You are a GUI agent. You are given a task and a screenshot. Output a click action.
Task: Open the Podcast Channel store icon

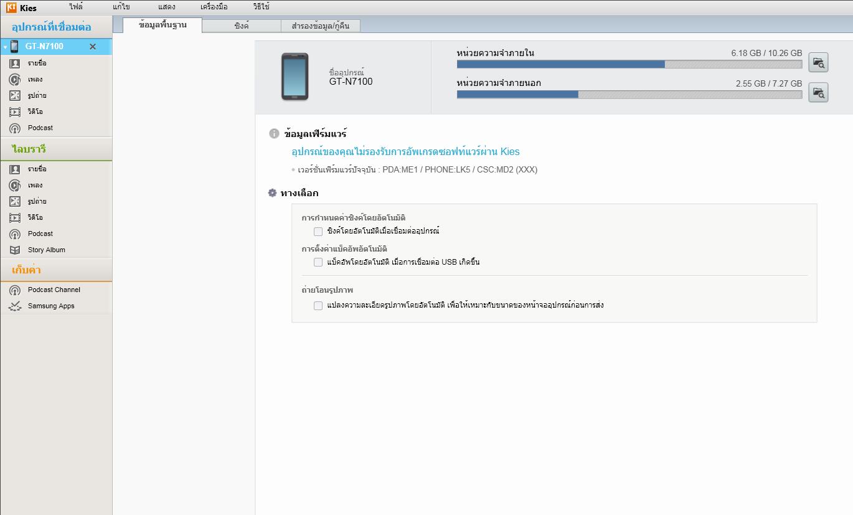pyautogui.click(x=15, y=290)
